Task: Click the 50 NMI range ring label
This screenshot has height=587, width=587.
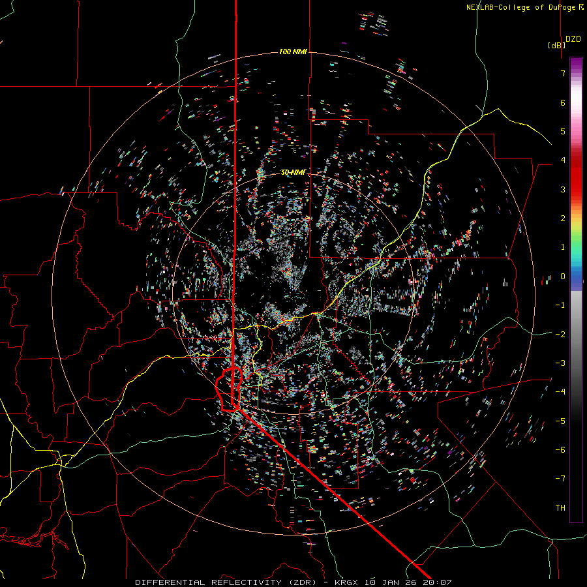Action: 293,172
